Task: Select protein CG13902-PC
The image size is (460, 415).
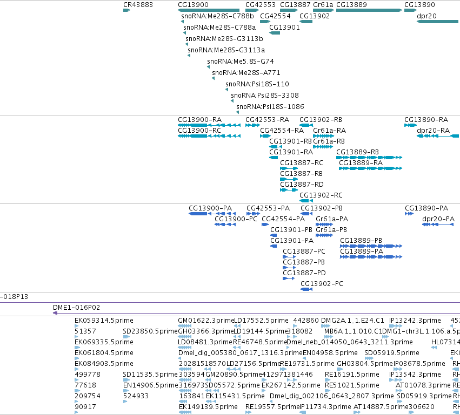Action: click(x=306, y=289)
